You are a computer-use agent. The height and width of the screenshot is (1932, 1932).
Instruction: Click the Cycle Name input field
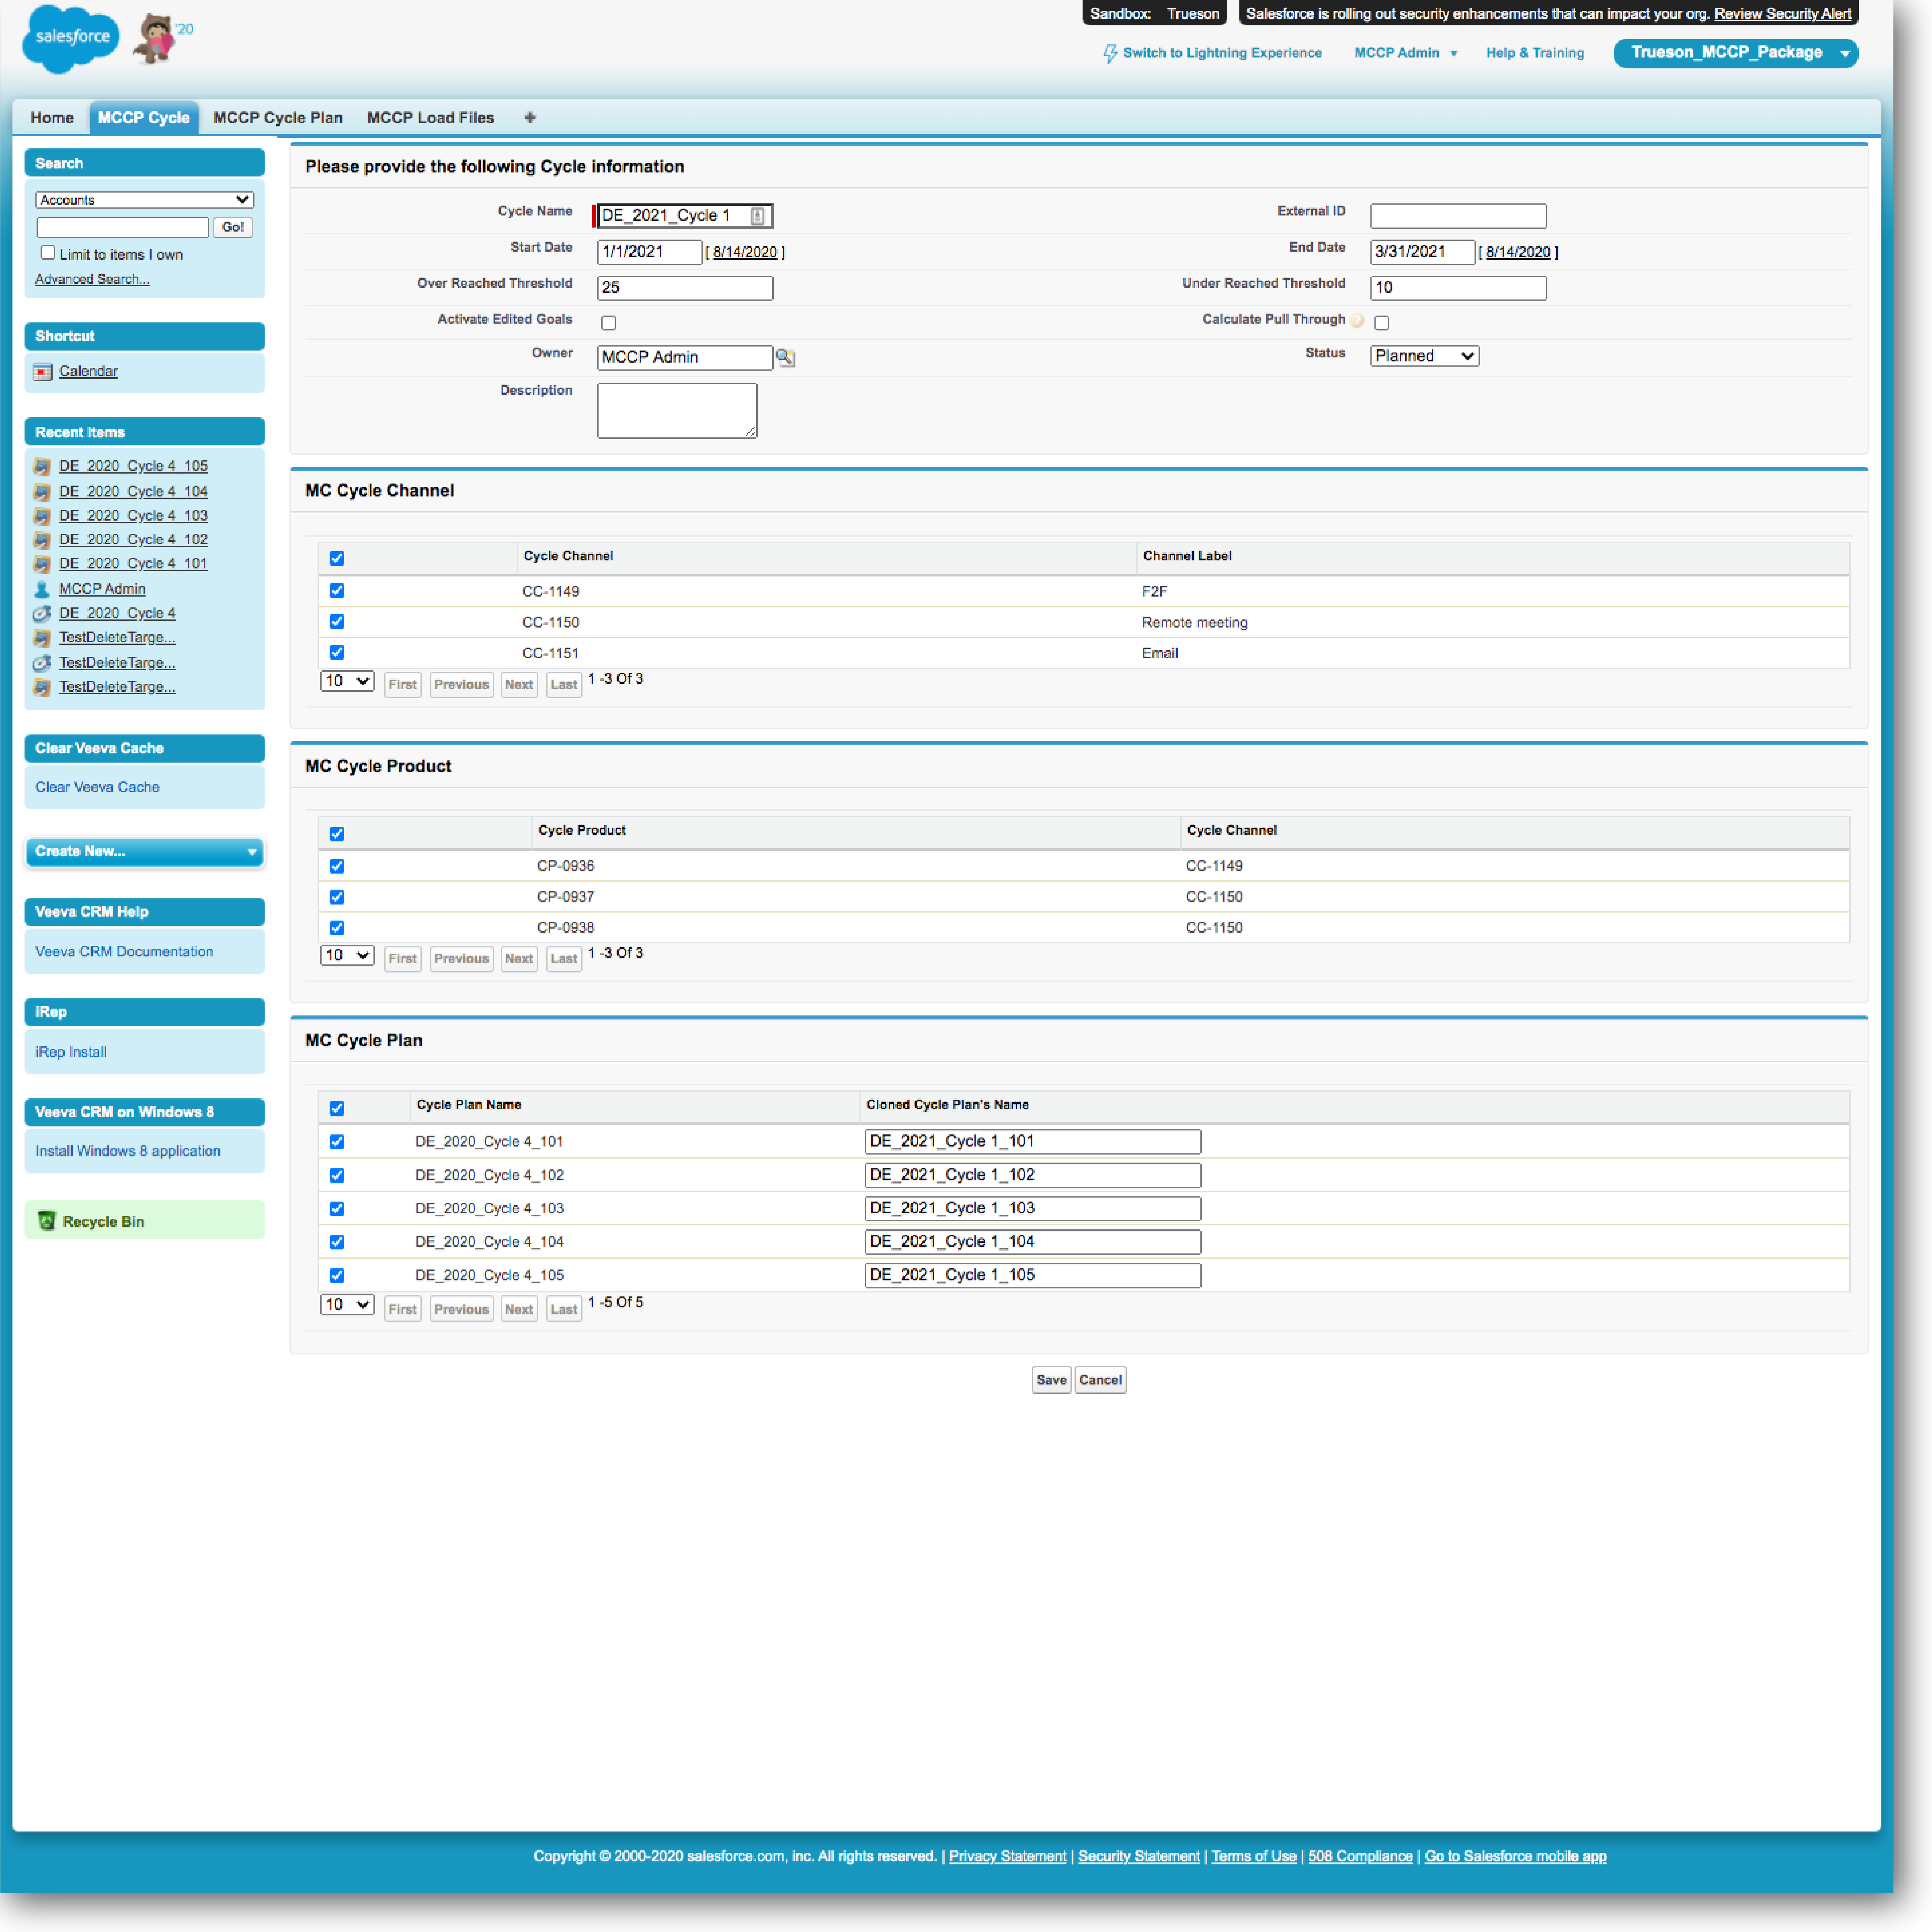684,216
